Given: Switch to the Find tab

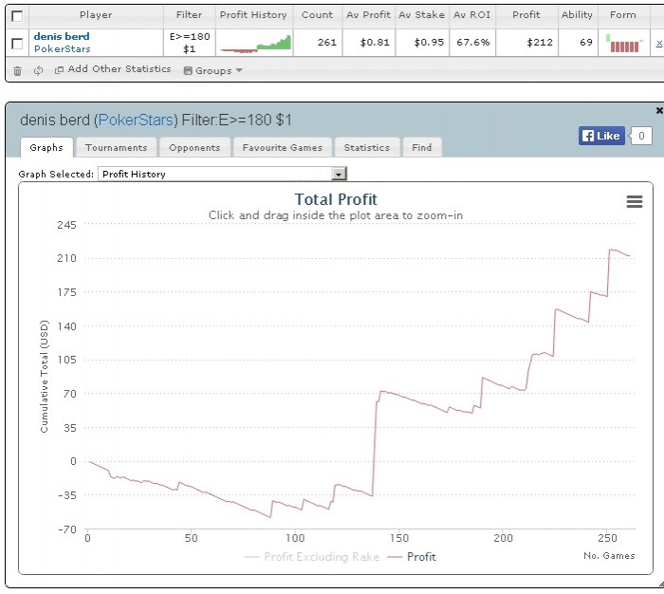Looking at the screenshot, I should pos(422,147).
